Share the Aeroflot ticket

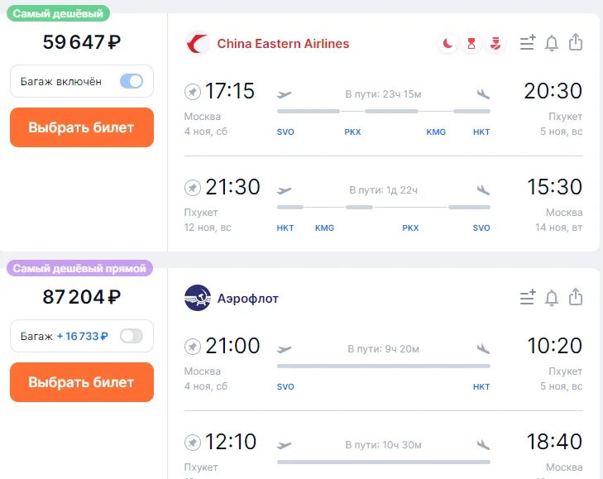click(576, 297)
